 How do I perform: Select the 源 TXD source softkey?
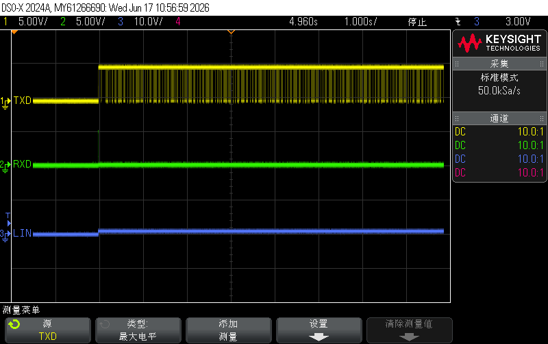pos(48,330)
